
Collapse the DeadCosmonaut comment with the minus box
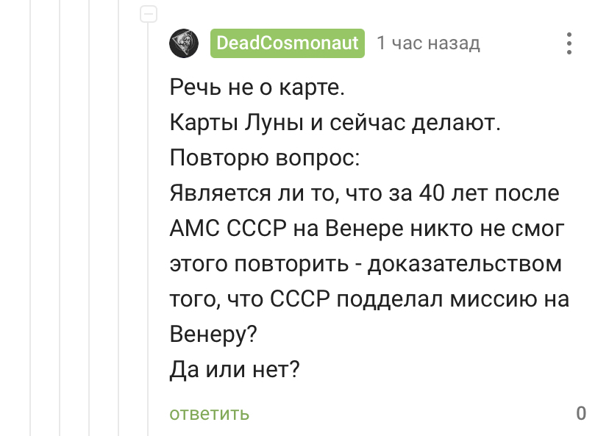click(149, 14)
